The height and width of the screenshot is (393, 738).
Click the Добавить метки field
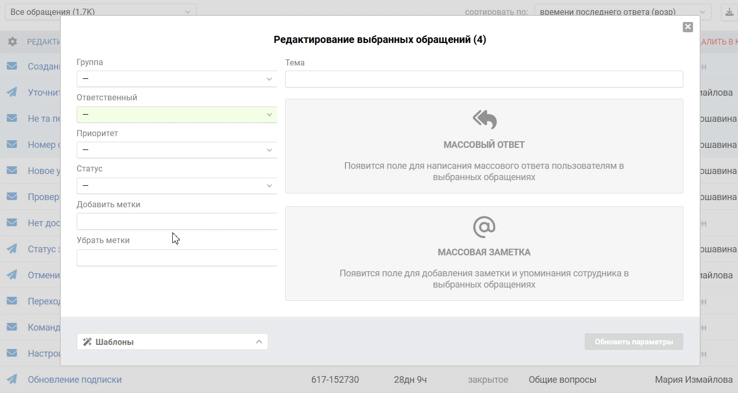[177, 222]
